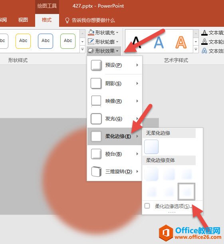Open the 形状轮廓 dropdown arrow

(x=117, y=42)
